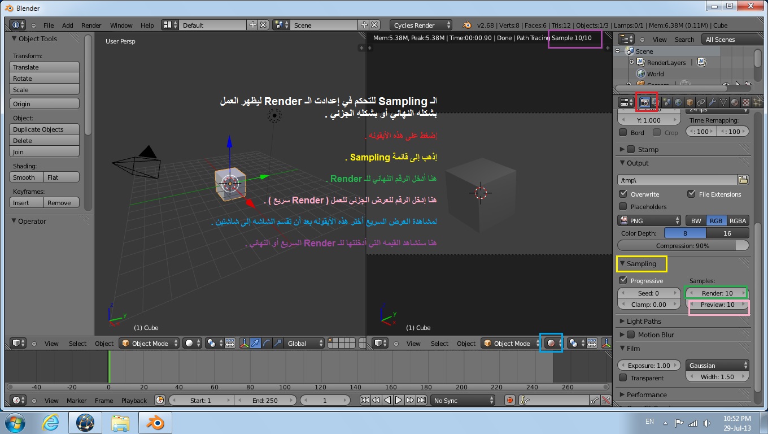
Task: Click the Translate button
Action: tap(45, 67)
